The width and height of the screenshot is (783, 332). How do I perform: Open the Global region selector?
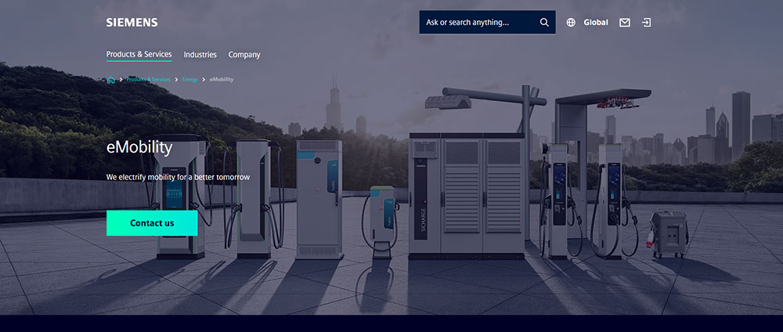coord(596,23)
